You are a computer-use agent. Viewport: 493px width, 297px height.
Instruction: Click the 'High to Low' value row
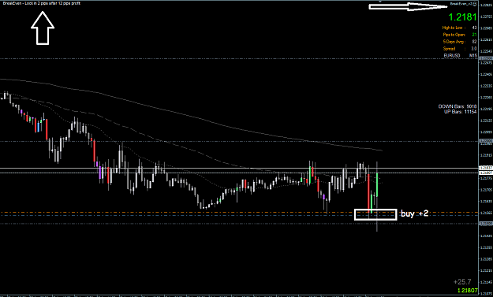coord(459,28)
